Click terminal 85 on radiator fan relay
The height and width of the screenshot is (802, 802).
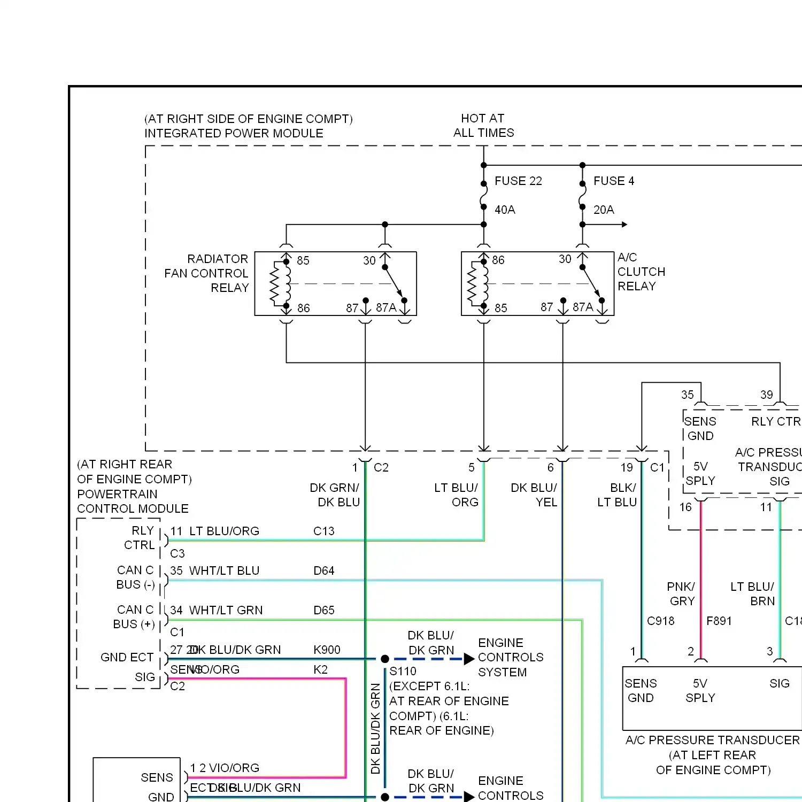(x=303, y=260)
